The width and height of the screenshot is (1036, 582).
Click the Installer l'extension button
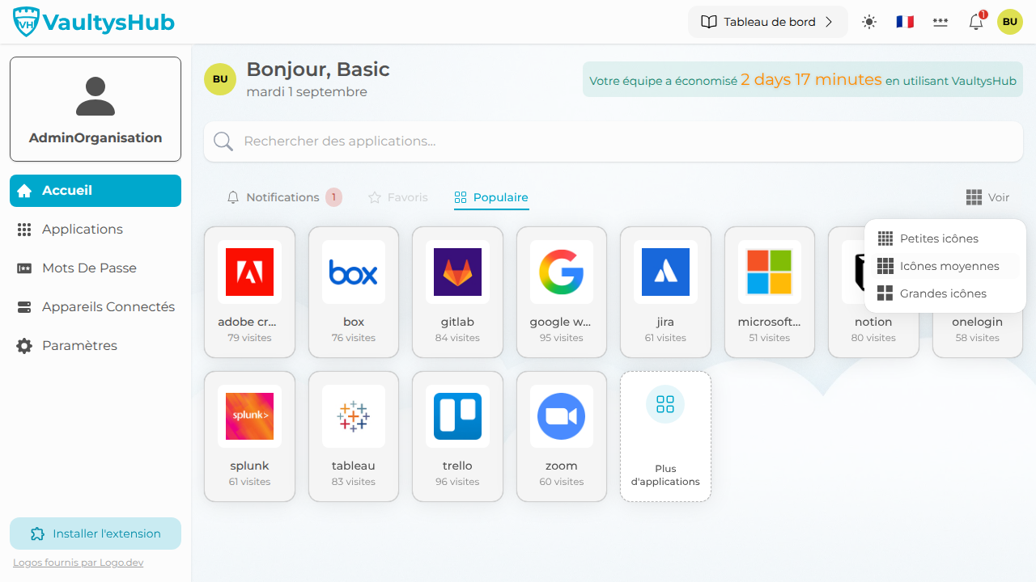click(x=96, y=533)
